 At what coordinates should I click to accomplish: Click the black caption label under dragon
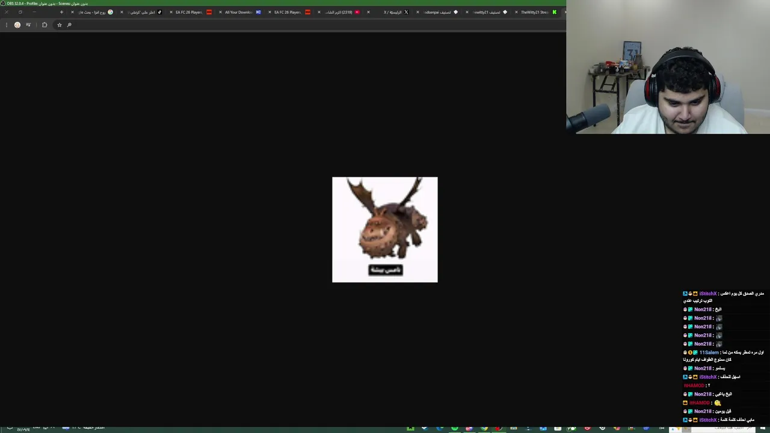[x=386, y=270]
